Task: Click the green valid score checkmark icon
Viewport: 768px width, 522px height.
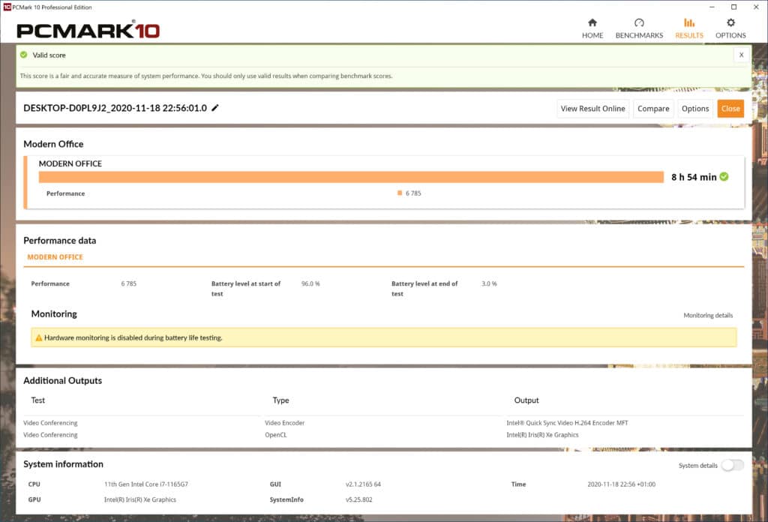Action: (23, 55)
